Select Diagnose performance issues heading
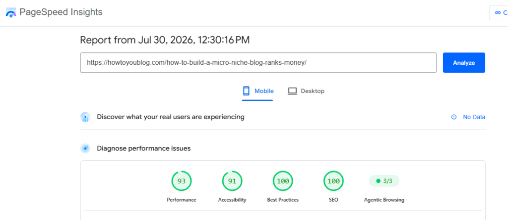 point(144,149)
